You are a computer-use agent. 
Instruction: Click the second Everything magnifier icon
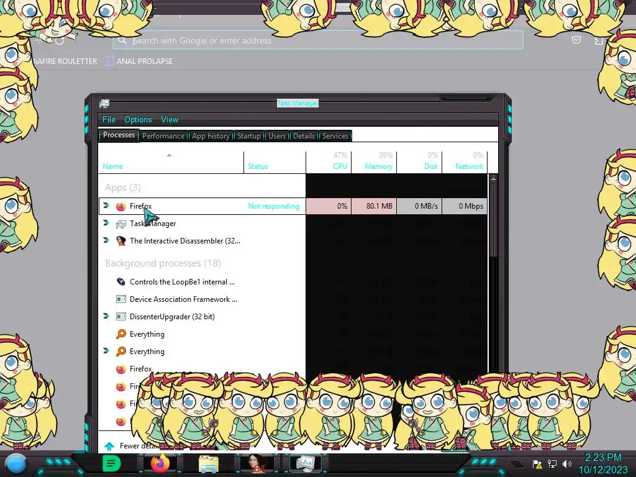click(x=121, y=352)
